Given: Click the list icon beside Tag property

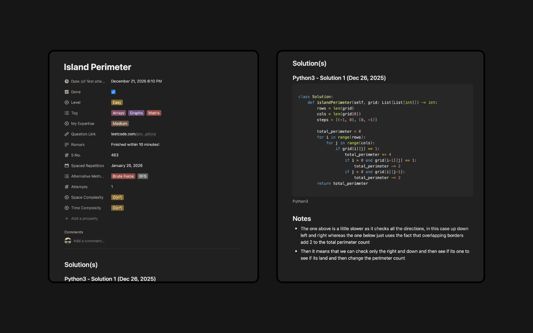Looking at the screenshot, I should coord(67,113).
